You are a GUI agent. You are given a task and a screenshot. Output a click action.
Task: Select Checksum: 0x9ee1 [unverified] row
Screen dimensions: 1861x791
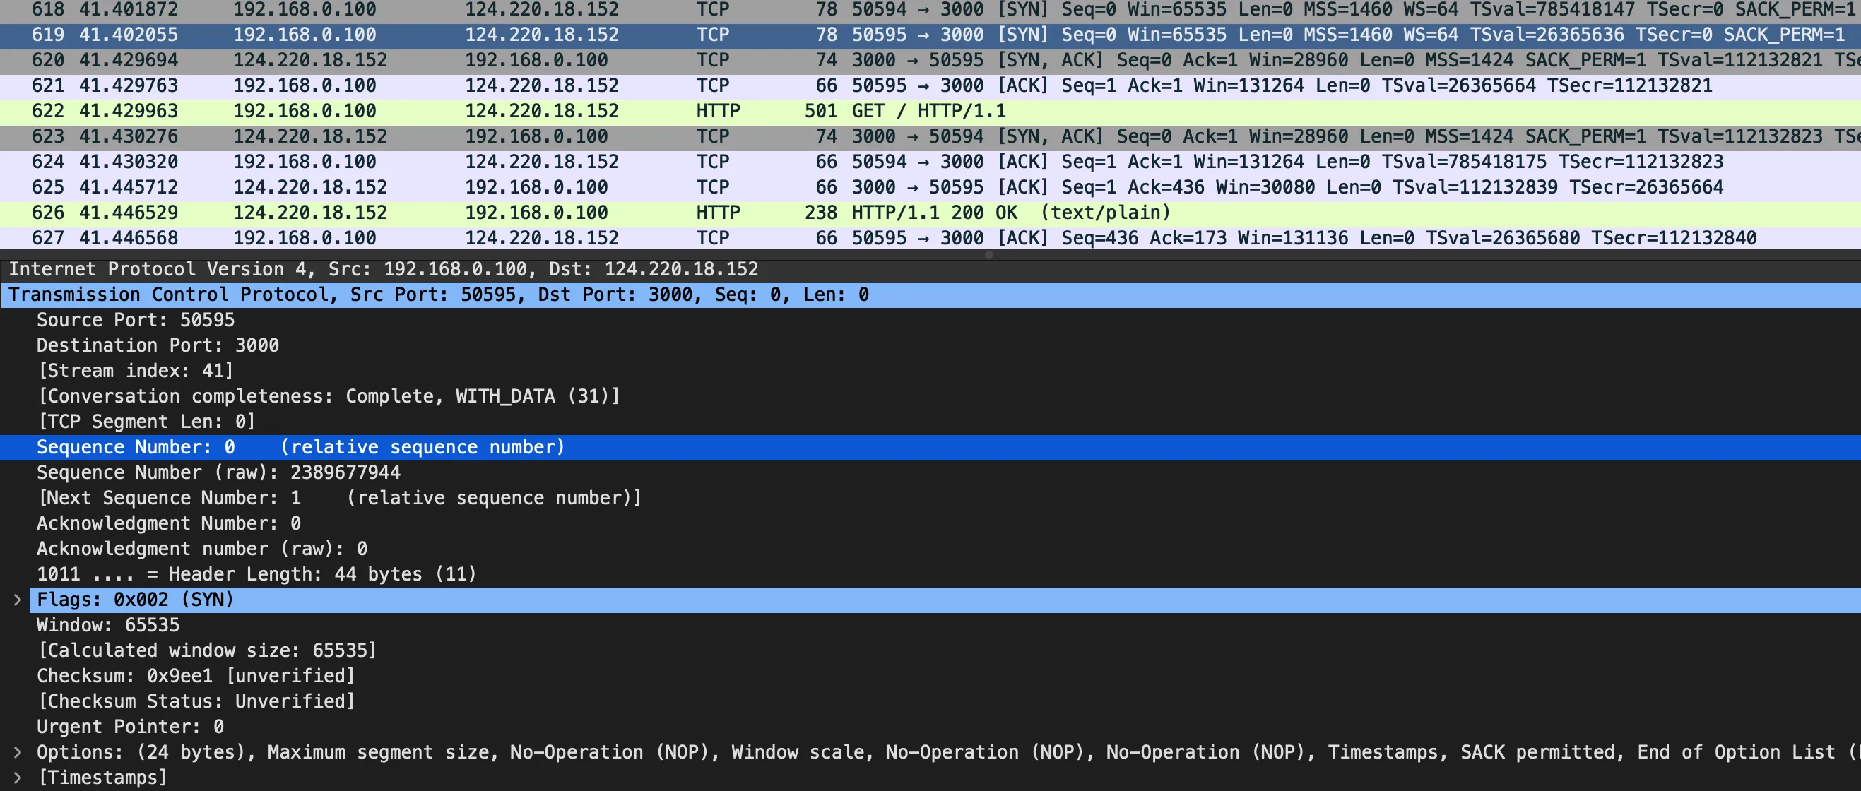(x=930, y=676)
